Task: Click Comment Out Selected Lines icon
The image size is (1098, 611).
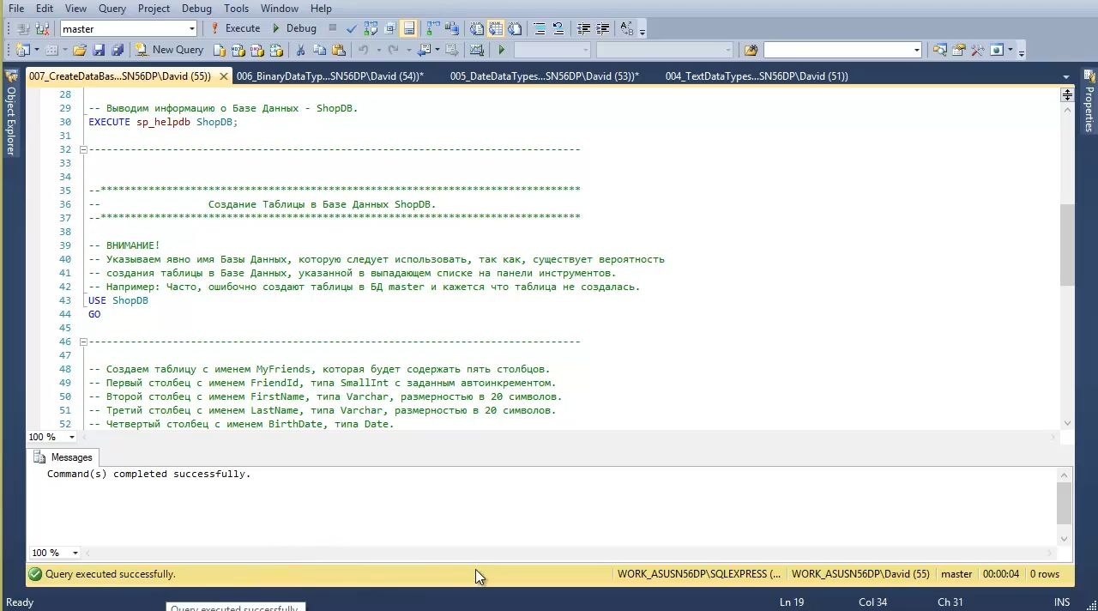Action: click(540, 28)
